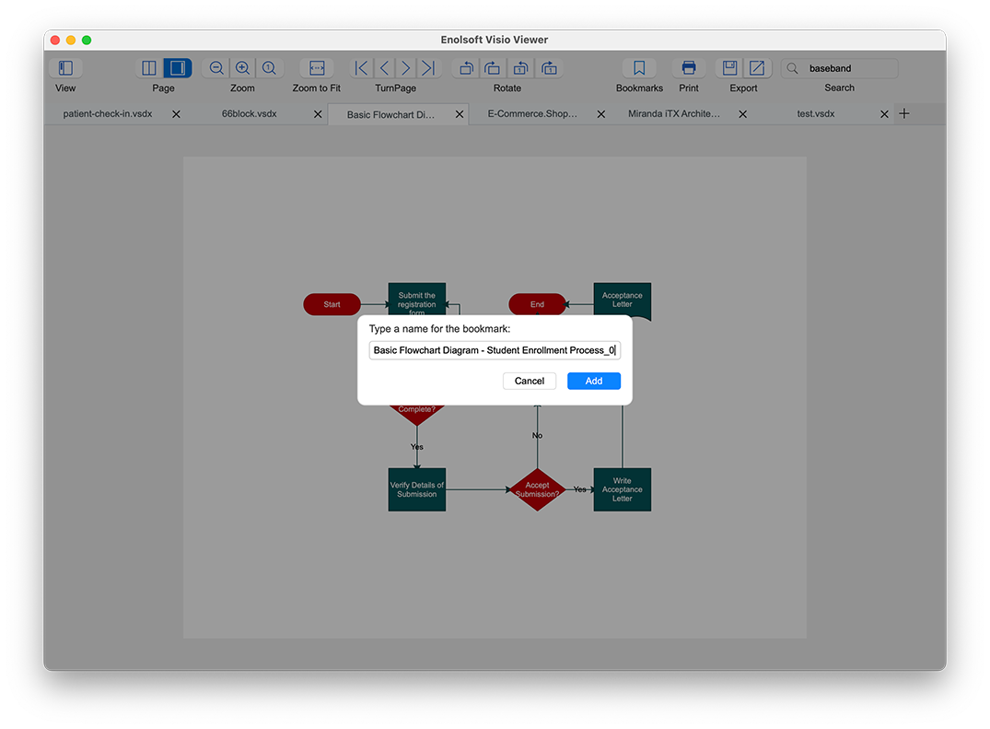Click the first Rotate icon
This screenshot has height=729, width=990.
466,68
